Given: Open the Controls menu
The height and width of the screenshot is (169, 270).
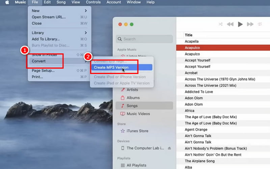Looking at the screenshot, I should [x=93, y=2].
